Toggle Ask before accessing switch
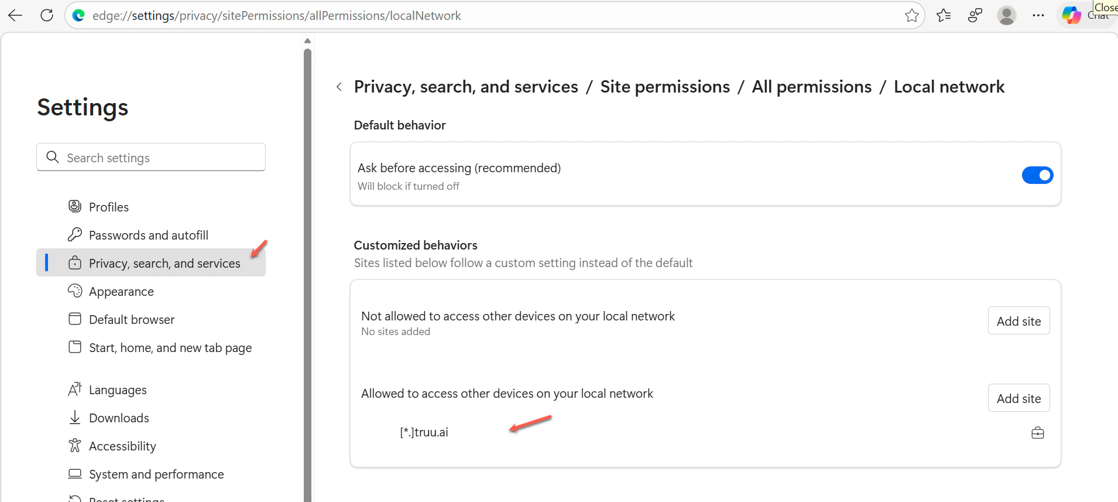 click(x=1037, y=175)
